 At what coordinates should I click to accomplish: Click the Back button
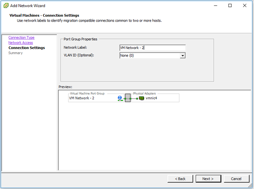pos(180,179)
